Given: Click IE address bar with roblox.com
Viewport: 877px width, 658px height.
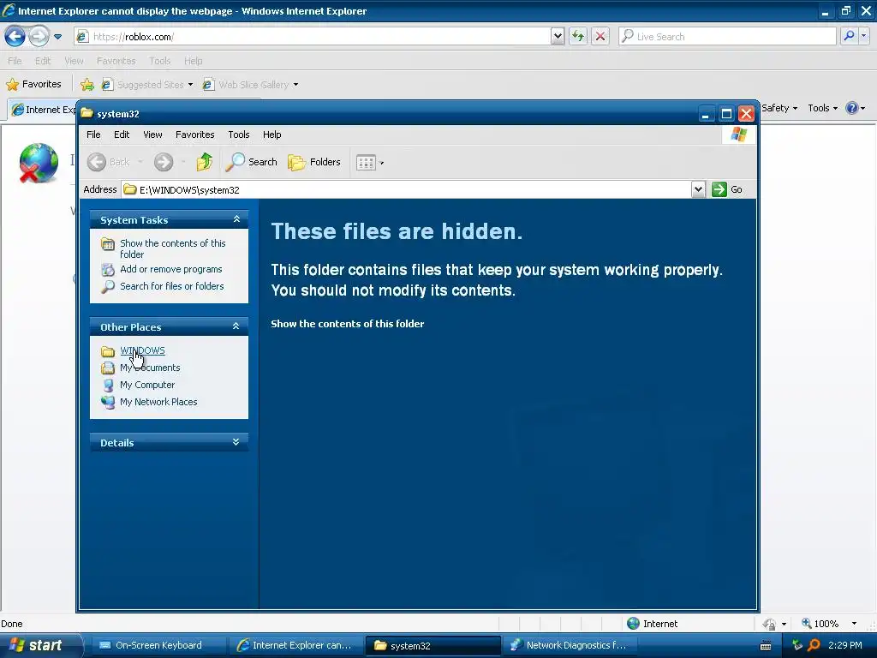Looking at the screenshot, I should (x=312, y=37).
